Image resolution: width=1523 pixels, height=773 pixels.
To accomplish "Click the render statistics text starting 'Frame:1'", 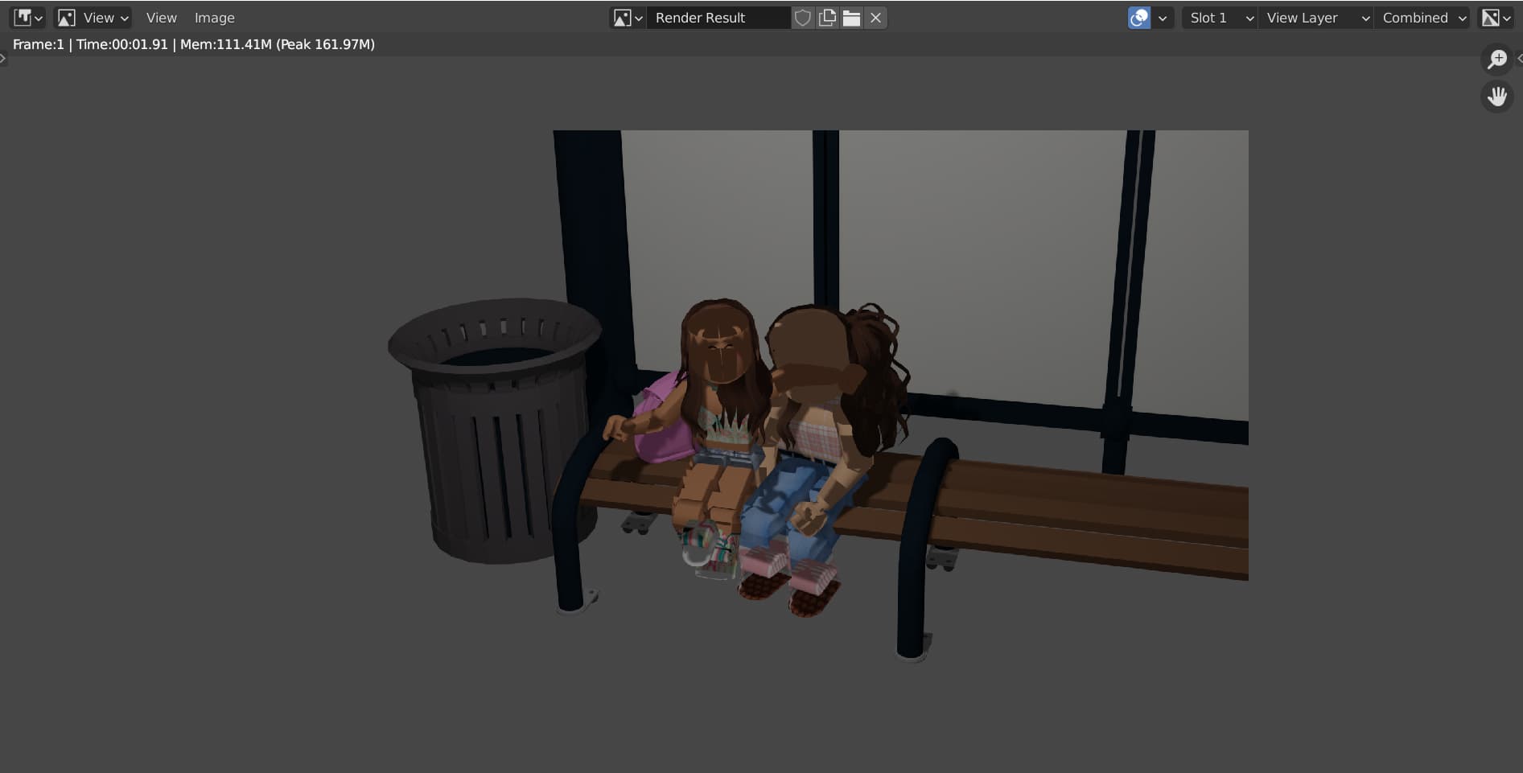I will [x=194, y=44].
